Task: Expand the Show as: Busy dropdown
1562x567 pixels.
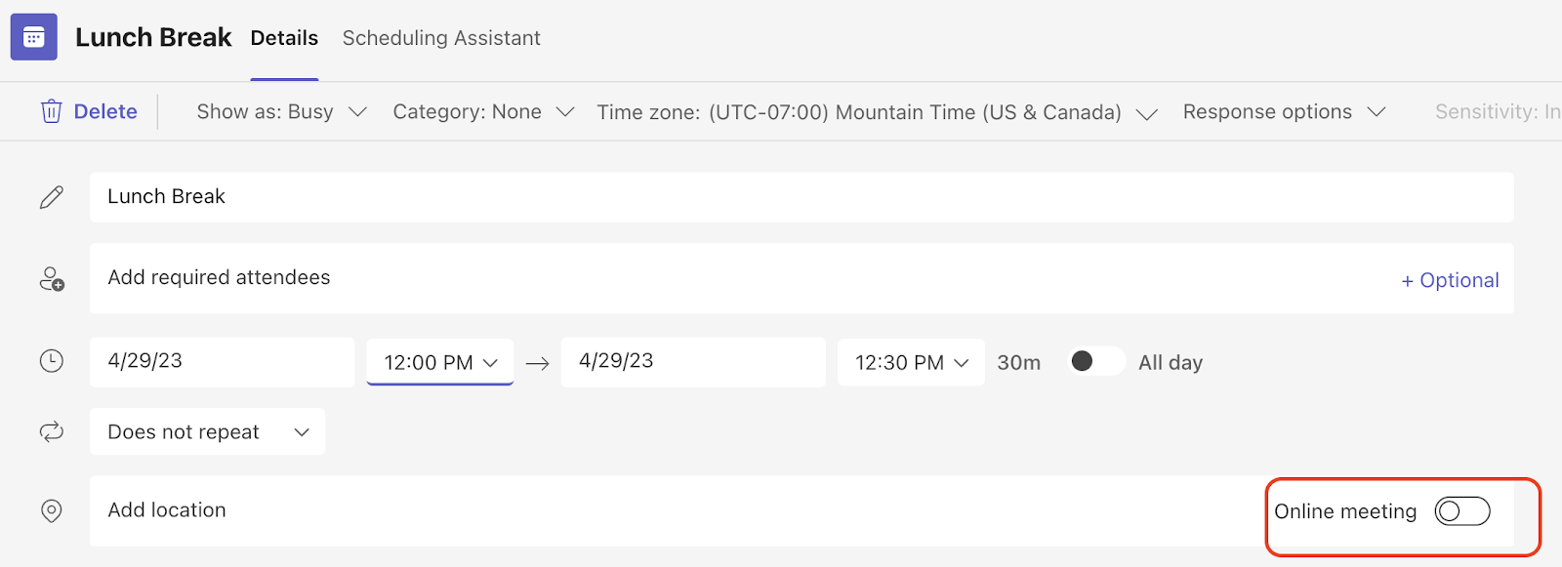Action: (x=281, y=112)
